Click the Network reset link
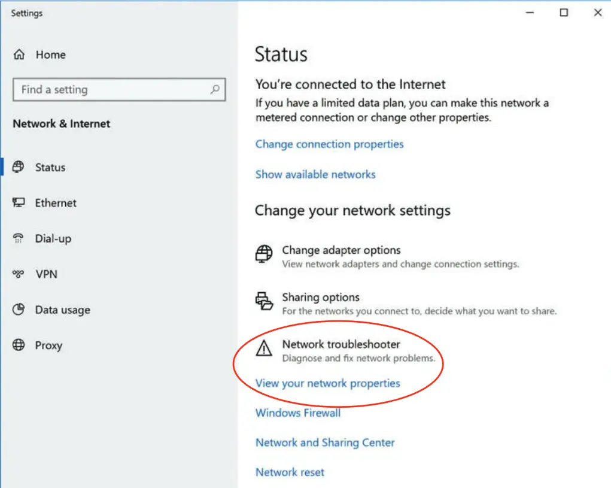611x488 pixels. coord(290,472)
